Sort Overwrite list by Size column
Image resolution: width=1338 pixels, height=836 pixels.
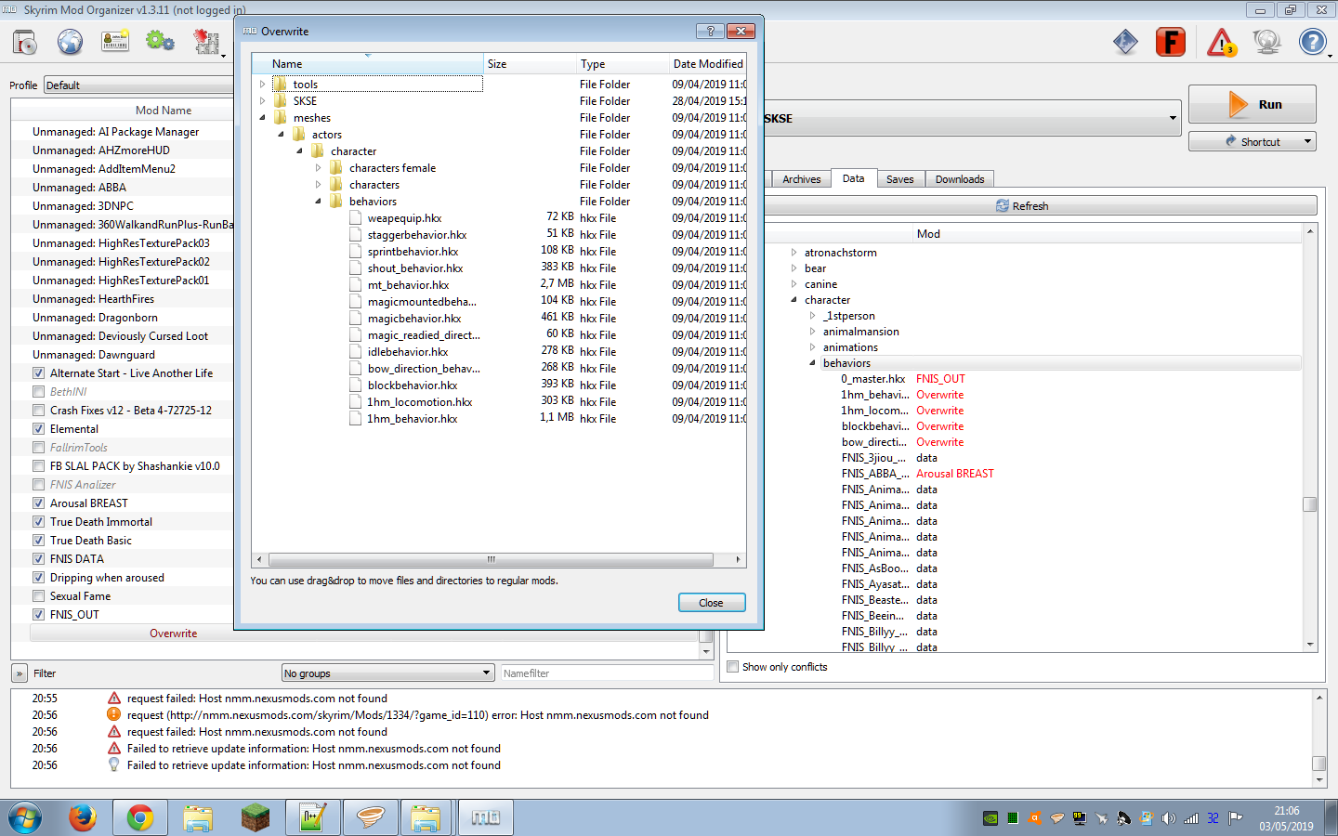pos(530,64)
